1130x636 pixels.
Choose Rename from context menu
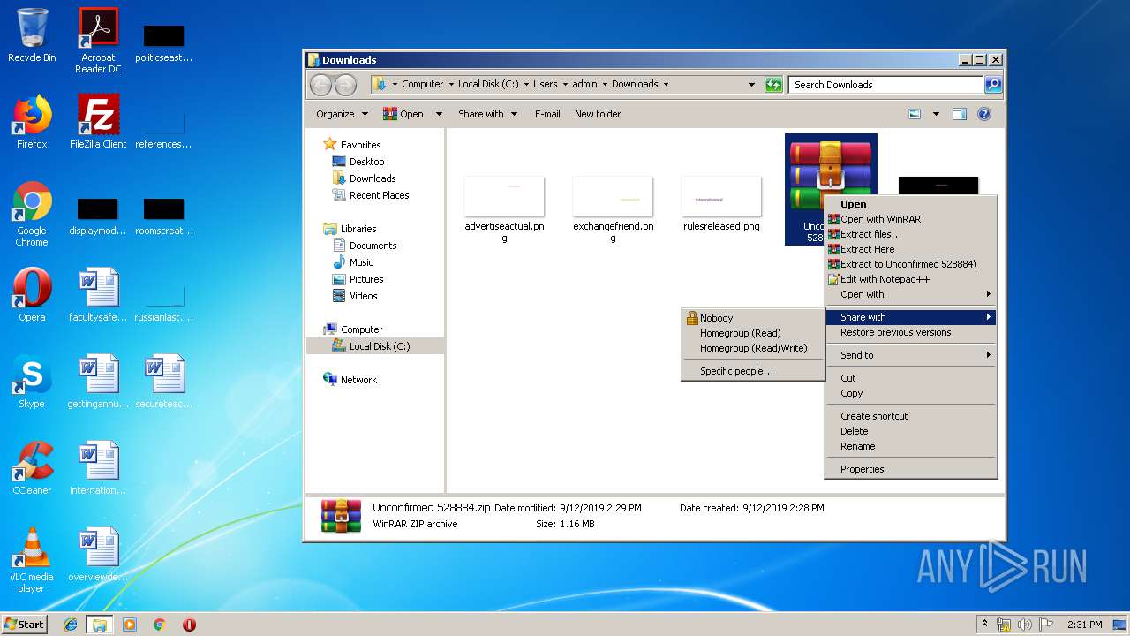[x=911, y=446]
